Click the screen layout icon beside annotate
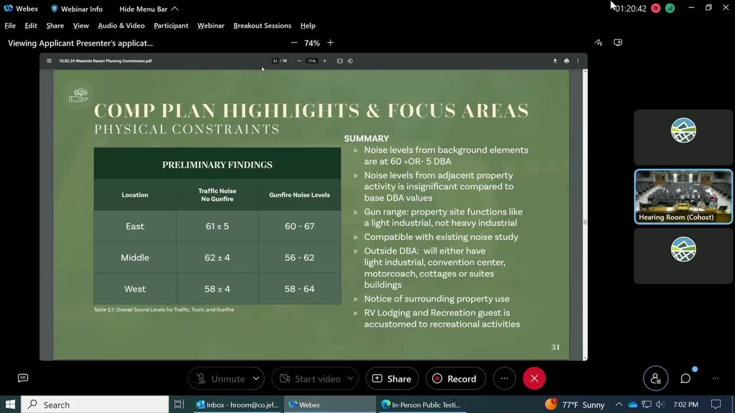 click(x=618, y=42)
